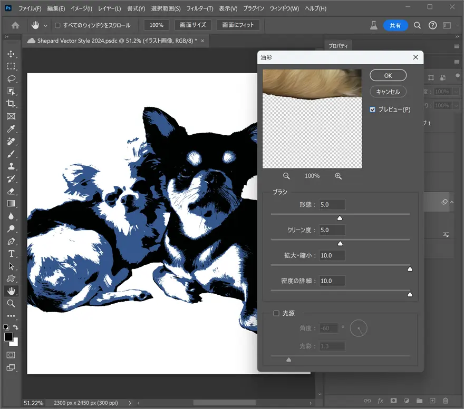Select the Move tool
The width and height of the screenshot is (464, 409).
point(11,54)
